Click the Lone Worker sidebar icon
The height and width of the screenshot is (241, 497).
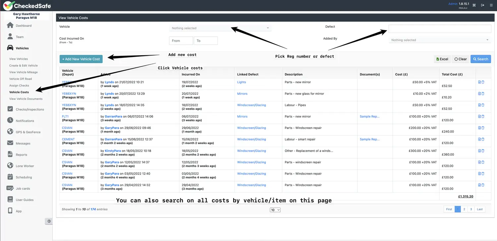10,166
